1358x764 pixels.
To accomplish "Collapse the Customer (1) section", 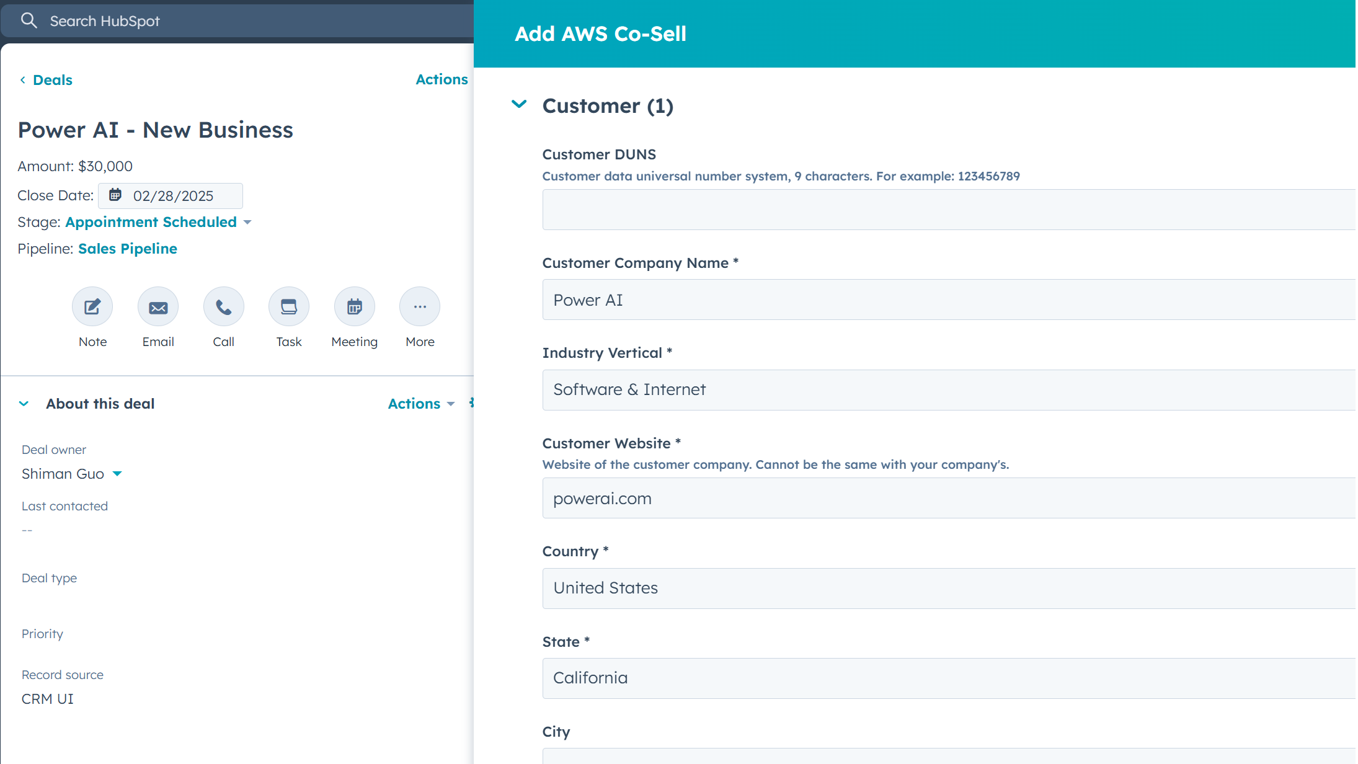I will tap(519, 104).
